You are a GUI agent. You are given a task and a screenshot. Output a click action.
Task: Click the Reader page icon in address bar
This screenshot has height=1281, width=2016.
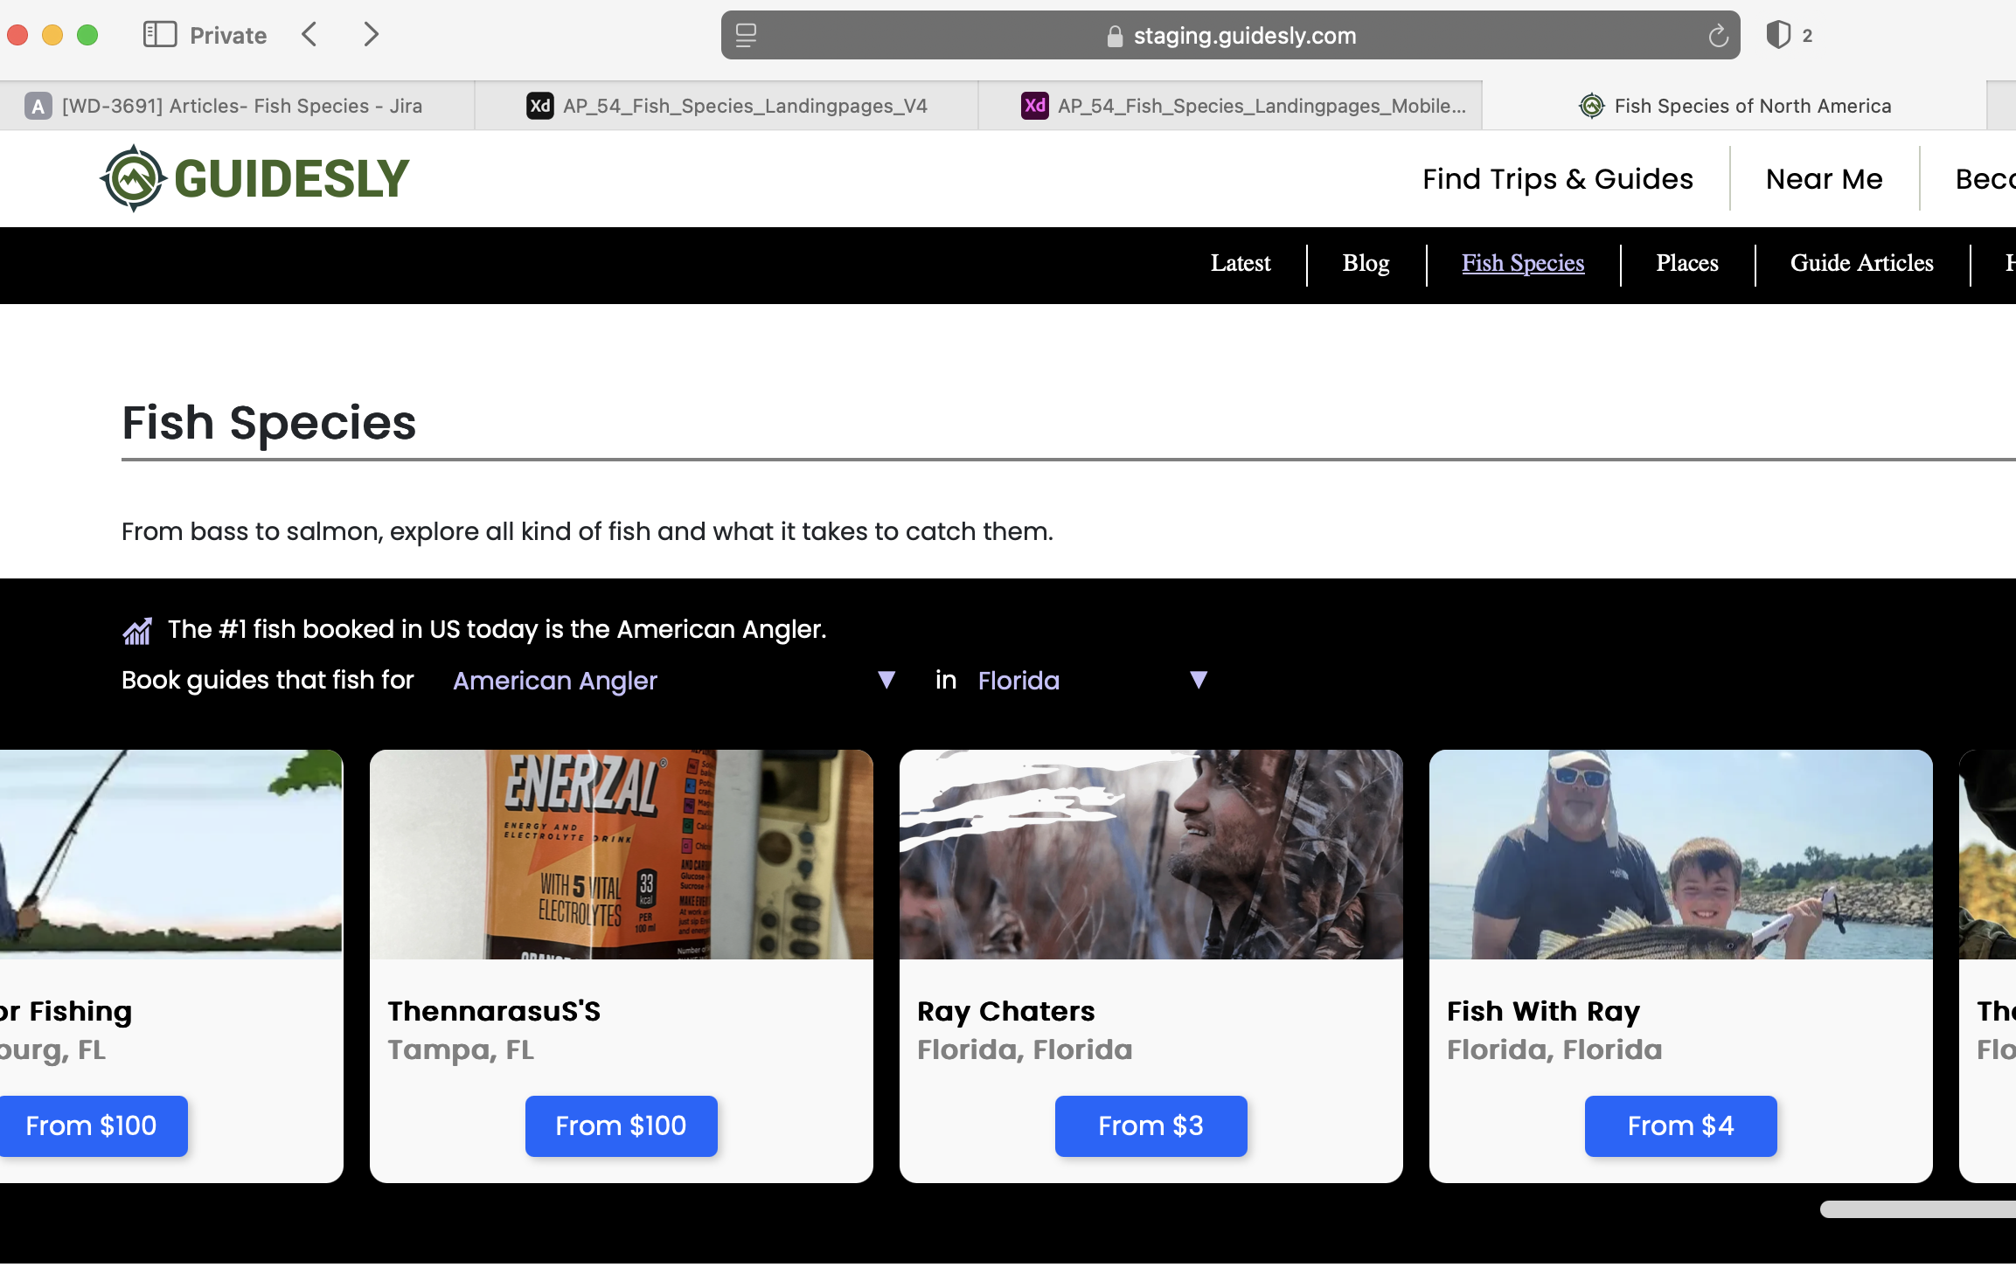coord(746,36)
